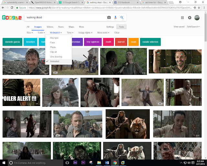The height and width of the screenshot is (166, 207).
Task: Select 'Face' in the type menu
Action: (x=59, y=42)
